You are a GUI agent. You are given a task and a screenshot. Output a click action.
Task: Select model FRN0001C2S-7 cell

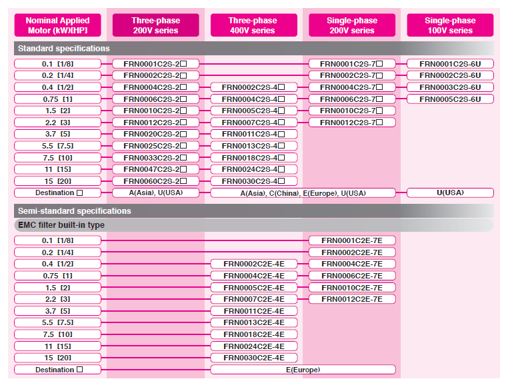point(352,64)
